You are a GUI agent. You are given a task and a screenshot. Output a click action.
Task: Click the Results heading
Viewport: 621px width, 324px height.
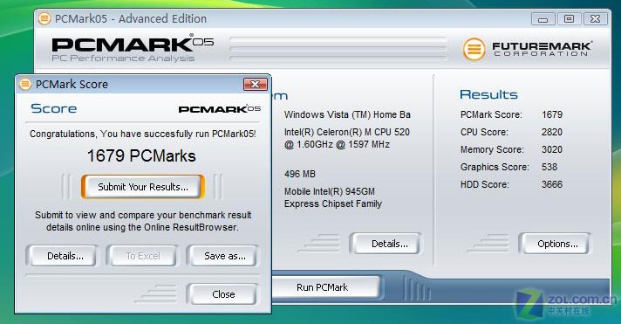coord(488,94)
